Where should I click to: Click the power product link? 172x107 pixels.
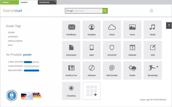click(x=27, y=55)
